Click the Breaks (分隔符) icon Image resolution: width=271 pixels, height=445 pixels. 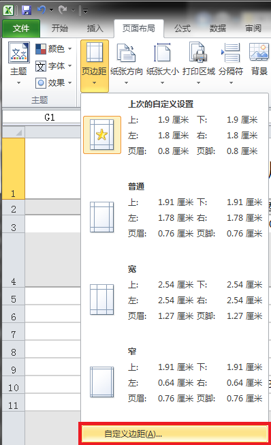tap(231, 52)
